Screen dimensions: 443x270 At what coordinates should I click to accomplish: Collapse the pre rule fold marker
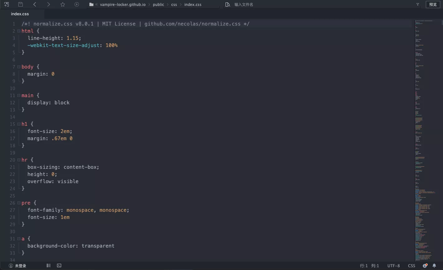click(19, 203)
